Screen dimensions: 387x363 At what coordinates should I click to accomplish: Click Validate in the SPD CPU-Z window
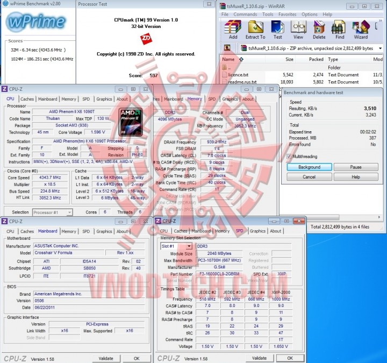[x=259, y=358]
